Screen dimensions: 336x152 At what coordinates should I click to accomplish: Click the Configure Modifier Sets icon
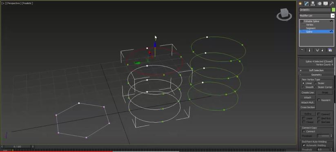(330, 50)
